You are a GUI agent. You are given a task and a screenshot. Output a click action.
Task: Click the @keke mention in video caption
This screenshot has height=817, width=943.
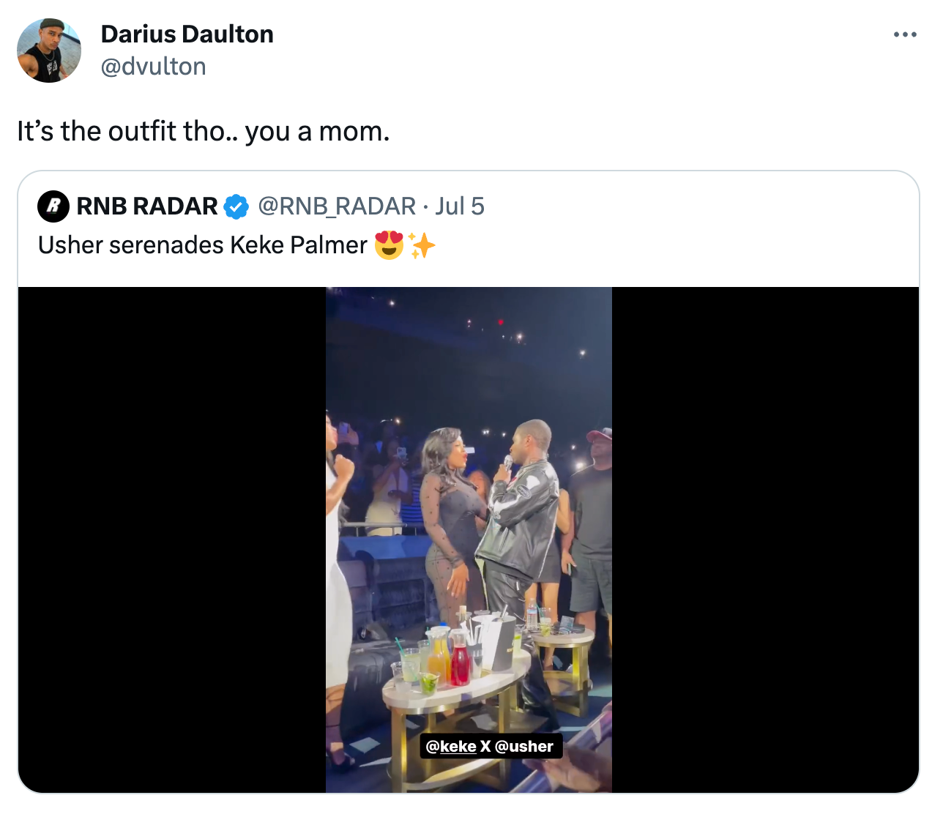(450, 745)
